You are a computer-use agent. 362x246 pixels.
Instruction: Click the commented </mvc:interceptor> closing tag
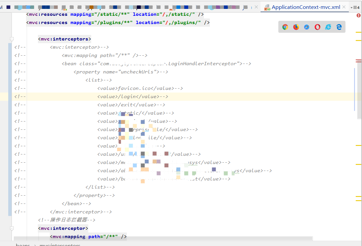tap(81, 212)
